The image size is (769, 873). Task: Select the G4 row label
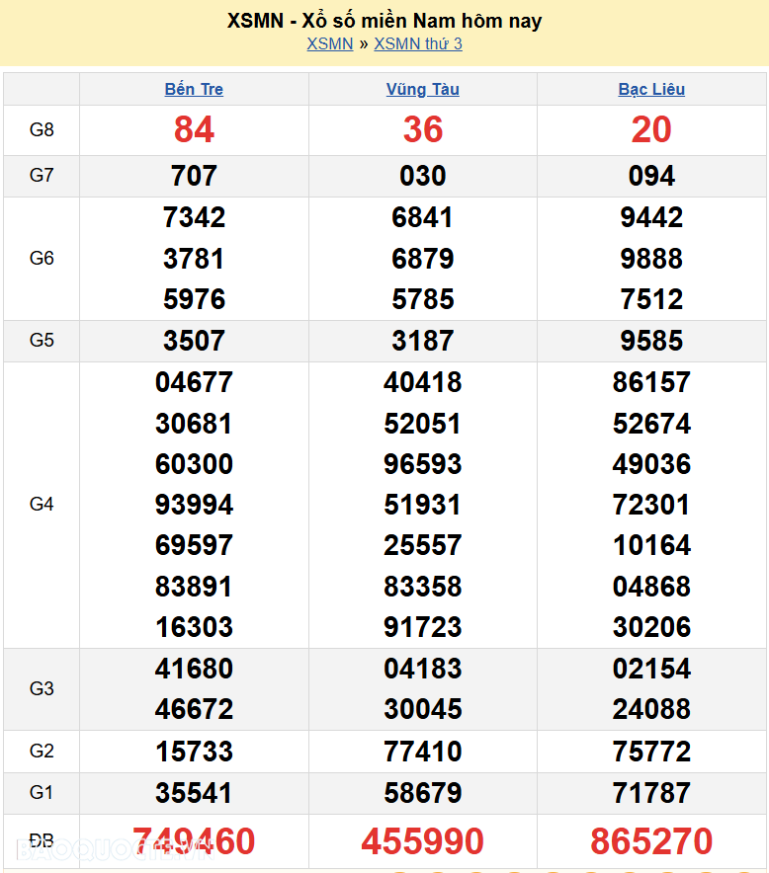point(42,505)
